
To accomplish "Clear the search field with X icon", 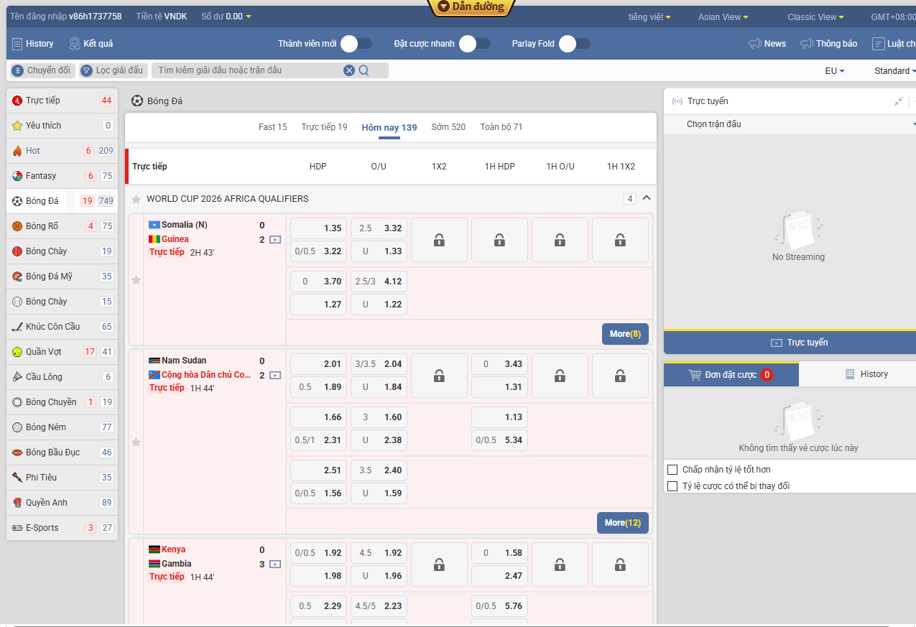I will tap(349, 70).
